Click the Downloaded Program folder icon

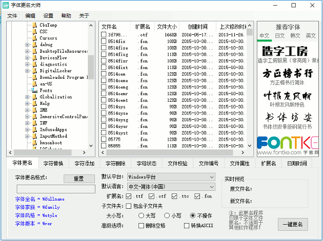click(x=35, y=77)
